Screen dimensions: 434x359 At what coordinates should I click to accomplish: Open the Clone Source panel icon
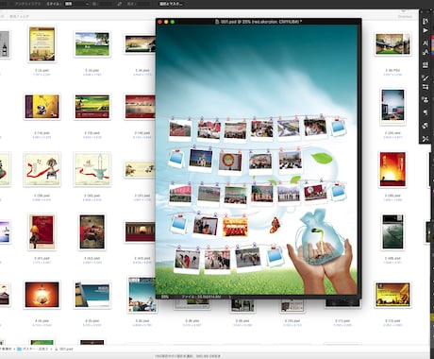[x=426, y=100]
